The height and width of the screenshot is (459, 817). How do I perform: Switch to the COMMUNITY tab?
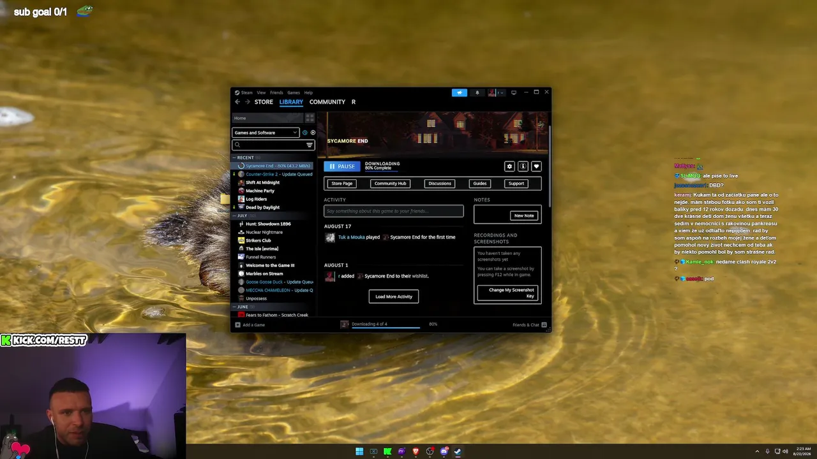(327, 102)
